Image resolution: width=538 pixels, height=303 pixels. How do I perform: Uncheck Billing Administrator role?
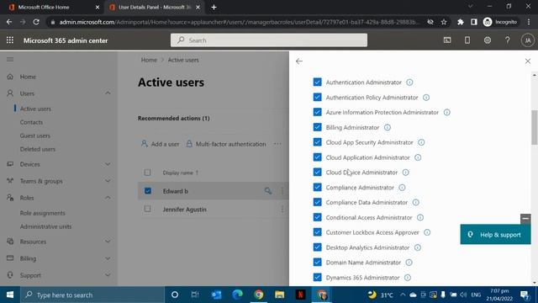(318, 127)
